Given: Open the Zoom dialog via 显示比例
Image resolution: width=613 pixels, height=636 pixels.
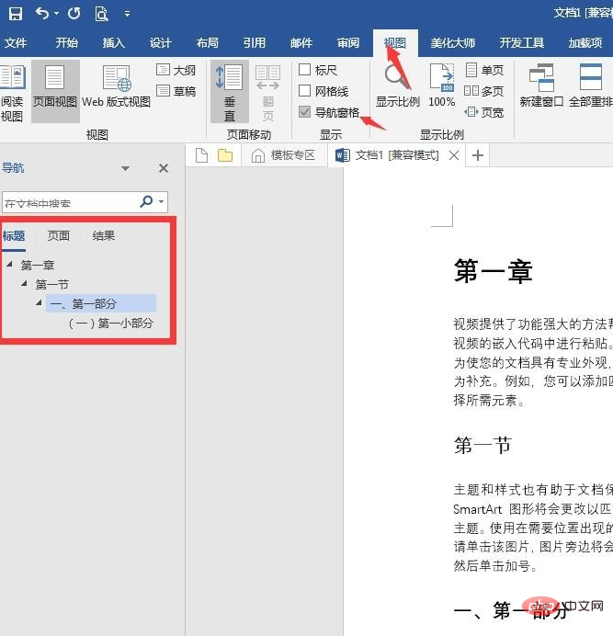Looking at the screenshot, I should [398, 85].
